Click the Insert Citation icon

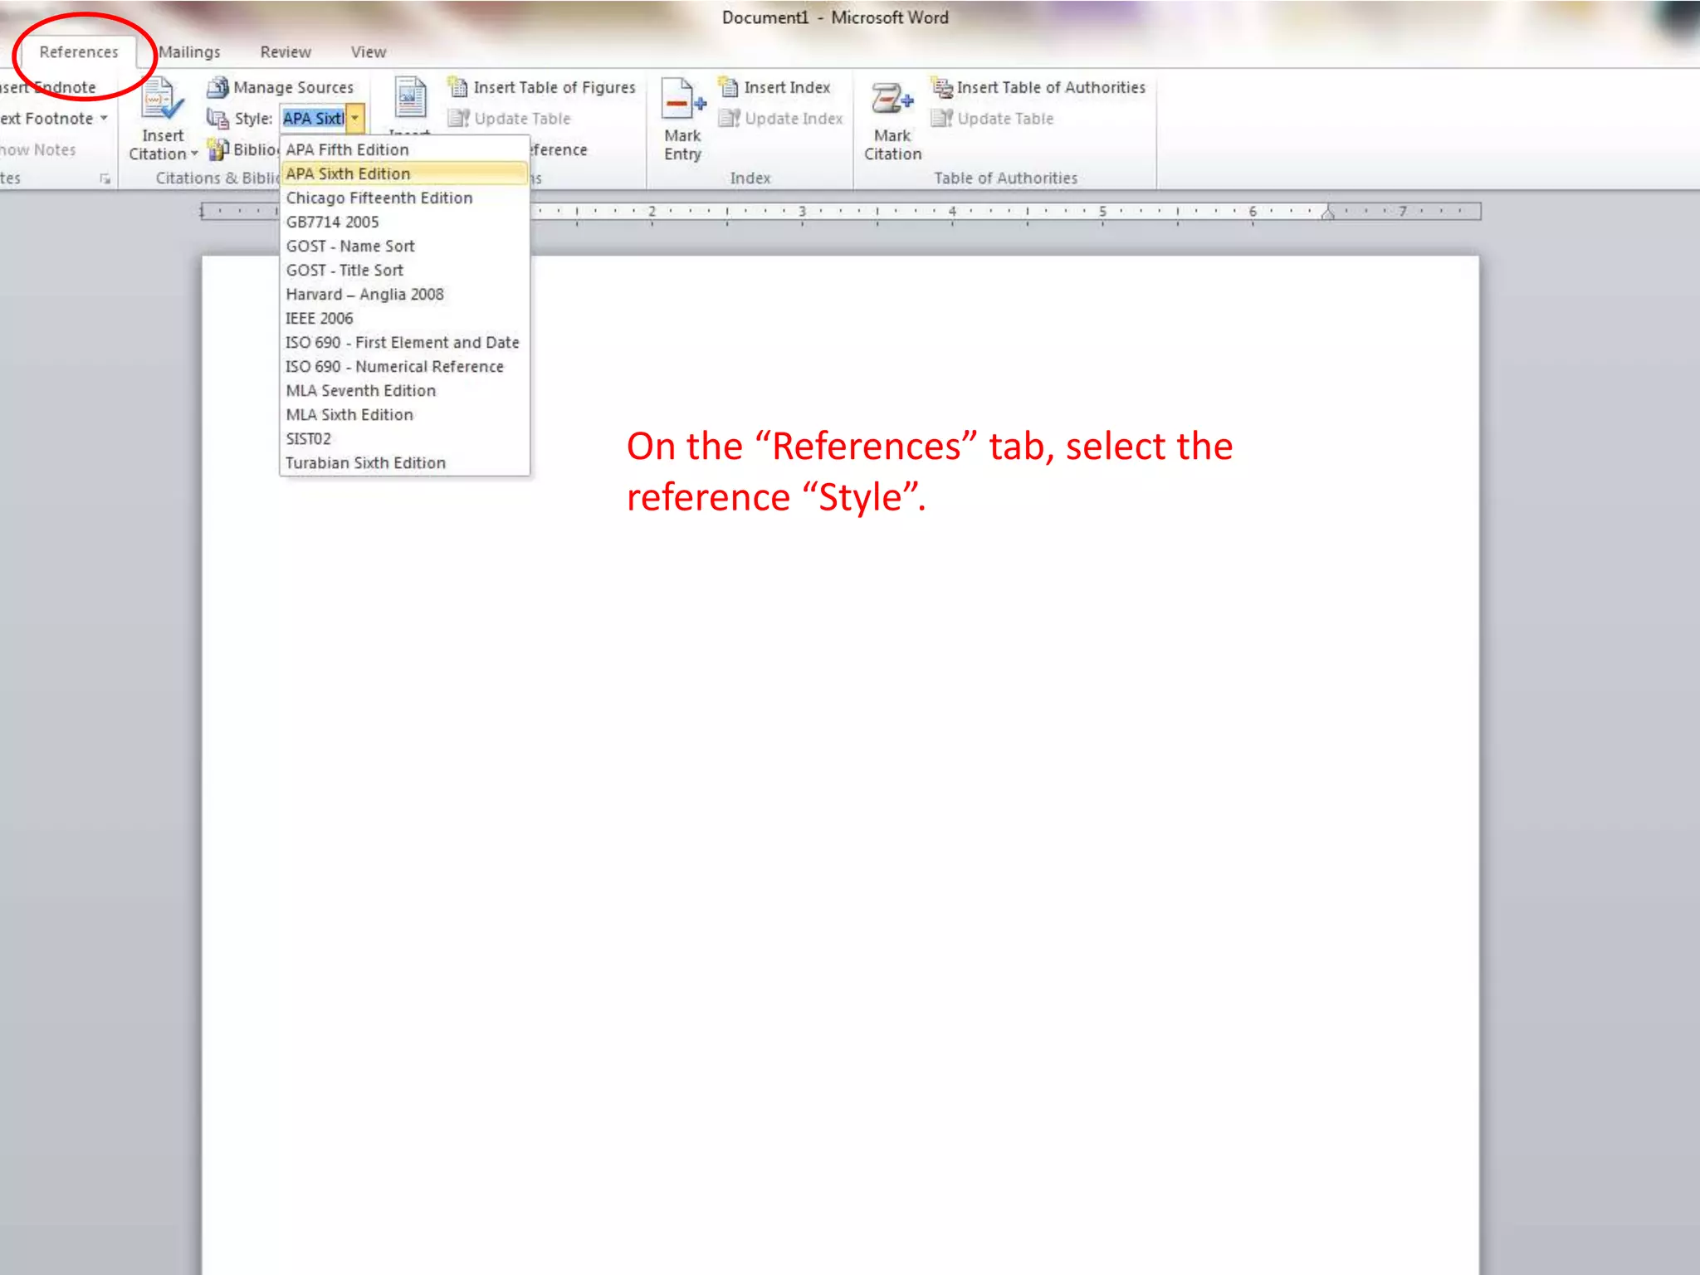point(162,100)
